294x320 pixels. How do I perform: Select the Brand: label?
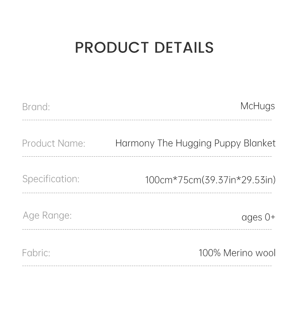tap(36, 107)
